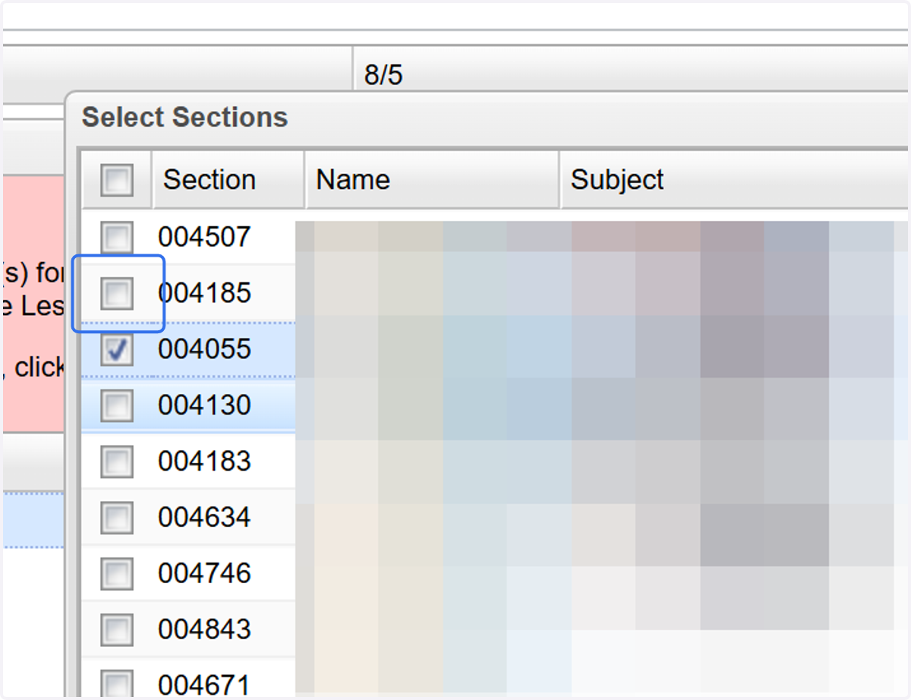This screenshot has height=700, width=911.
Task: Uncheck the box for section 004055
Action: [117, 350]
